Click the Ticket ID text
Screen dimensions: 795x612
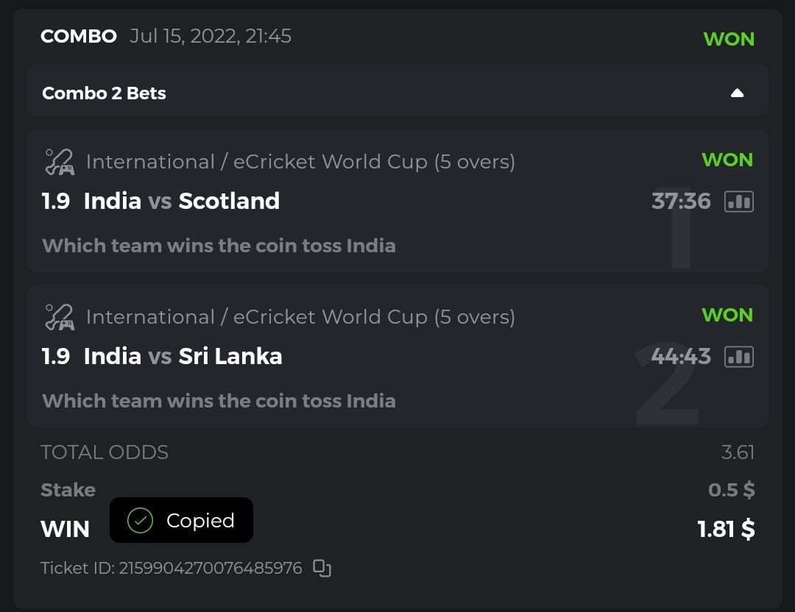pyautogui.click(x=171, y=568)
